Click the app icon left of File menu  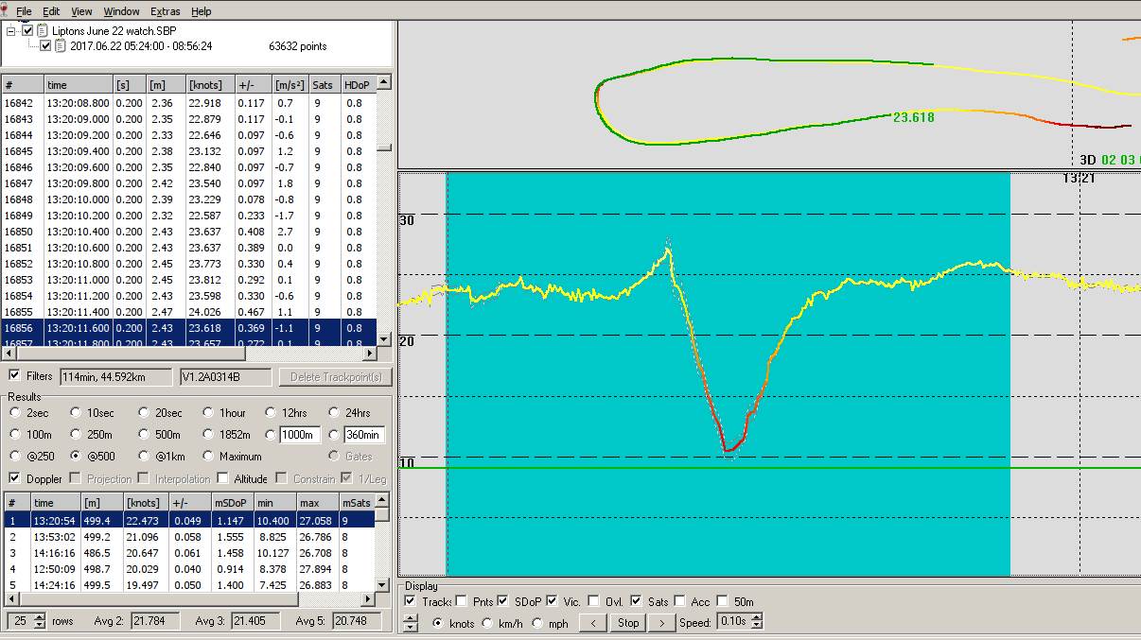point(6,11)
